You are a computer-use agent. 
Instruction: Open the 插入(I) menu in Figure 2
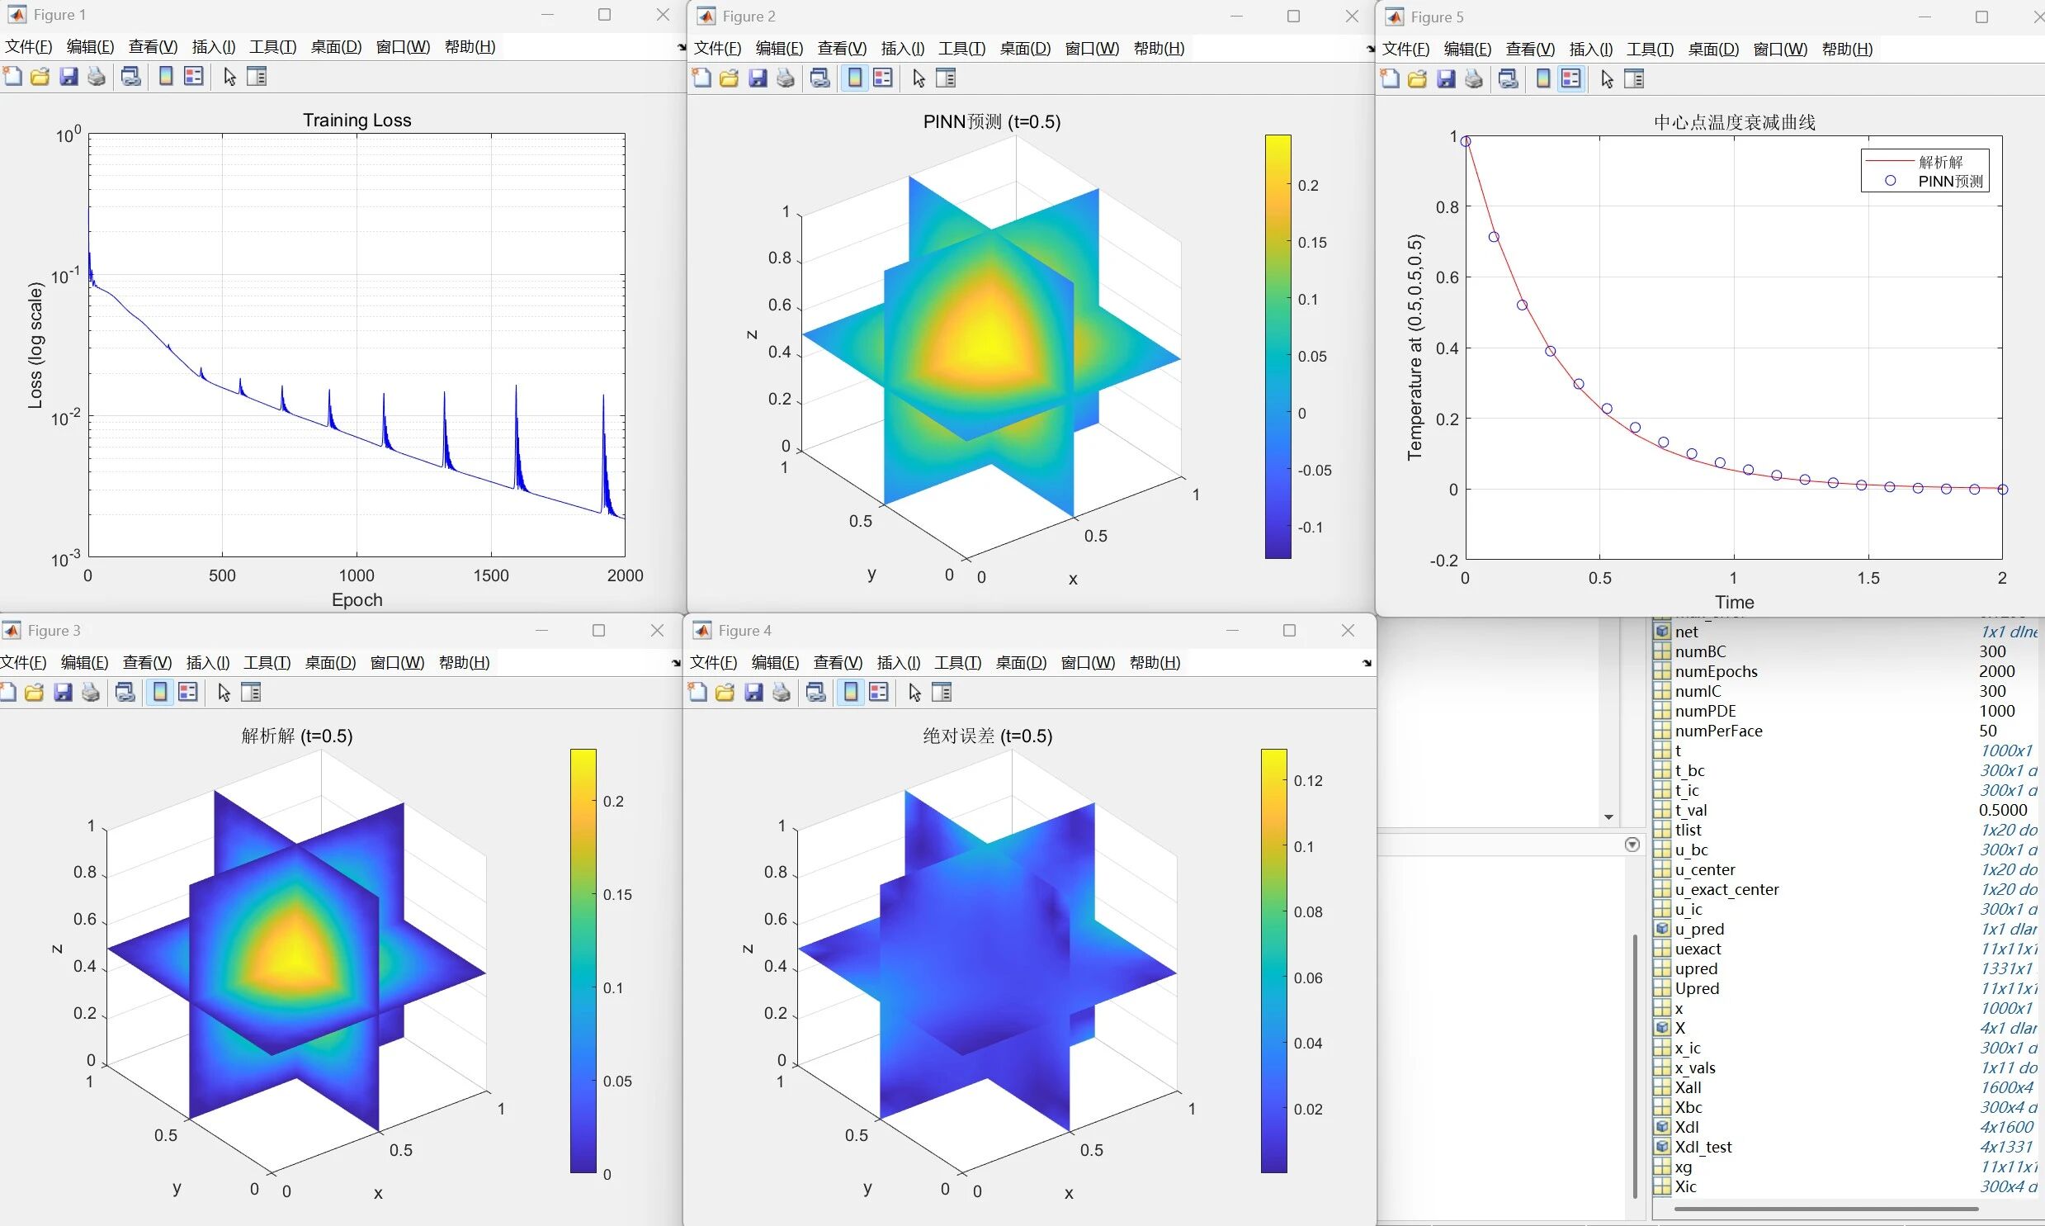click(x=901, y=48)
